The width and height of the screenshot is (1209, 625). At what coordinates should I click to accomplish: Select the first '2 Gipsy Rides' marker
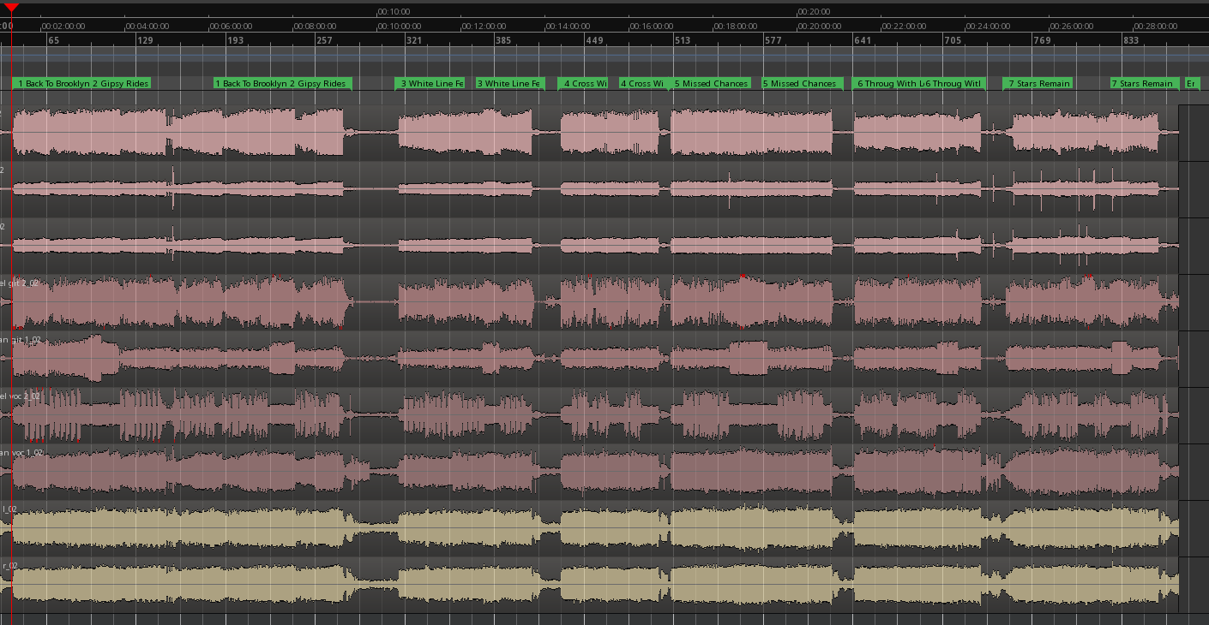pyautogui.click(x=120, y=84)
